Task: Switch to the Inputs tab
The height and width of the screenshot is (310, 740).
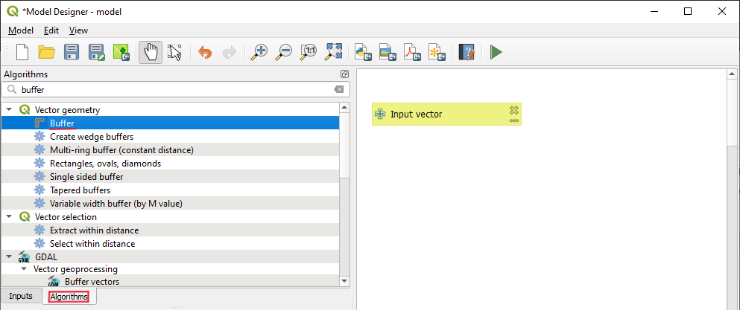Action: click(21, 297)
